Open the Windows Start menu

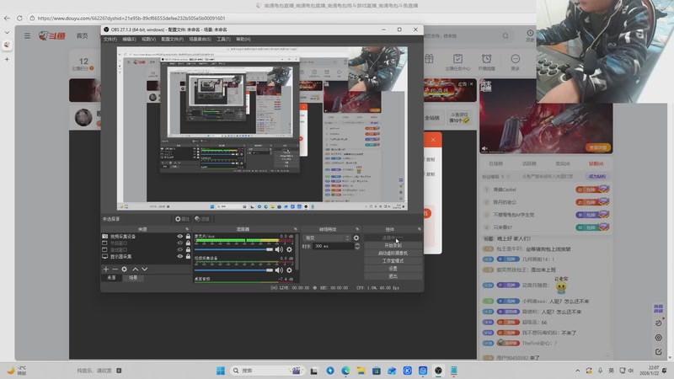[x=221, y=371]
